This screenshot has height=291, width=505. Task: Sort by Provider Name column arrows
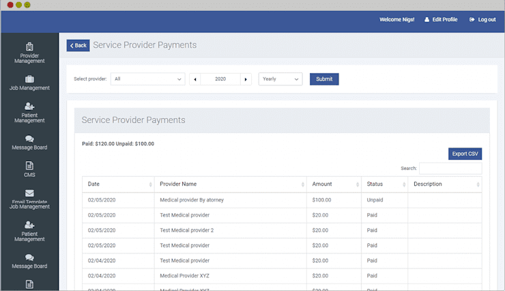[x=303, y=184]
